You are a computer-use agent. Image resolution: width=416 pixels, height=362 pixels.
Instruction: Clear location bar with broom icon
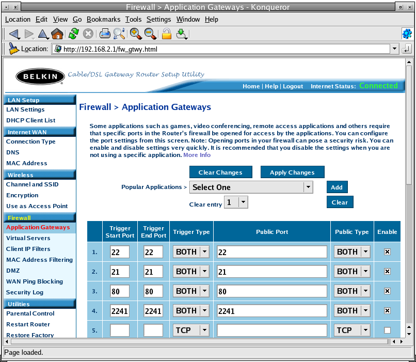[13, 49]
